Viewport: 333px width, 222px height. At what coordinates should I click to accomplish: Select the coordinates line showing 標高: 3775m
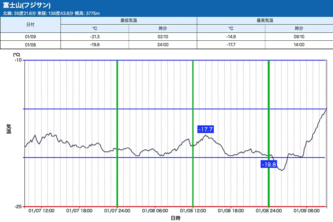tap(51, 13)
